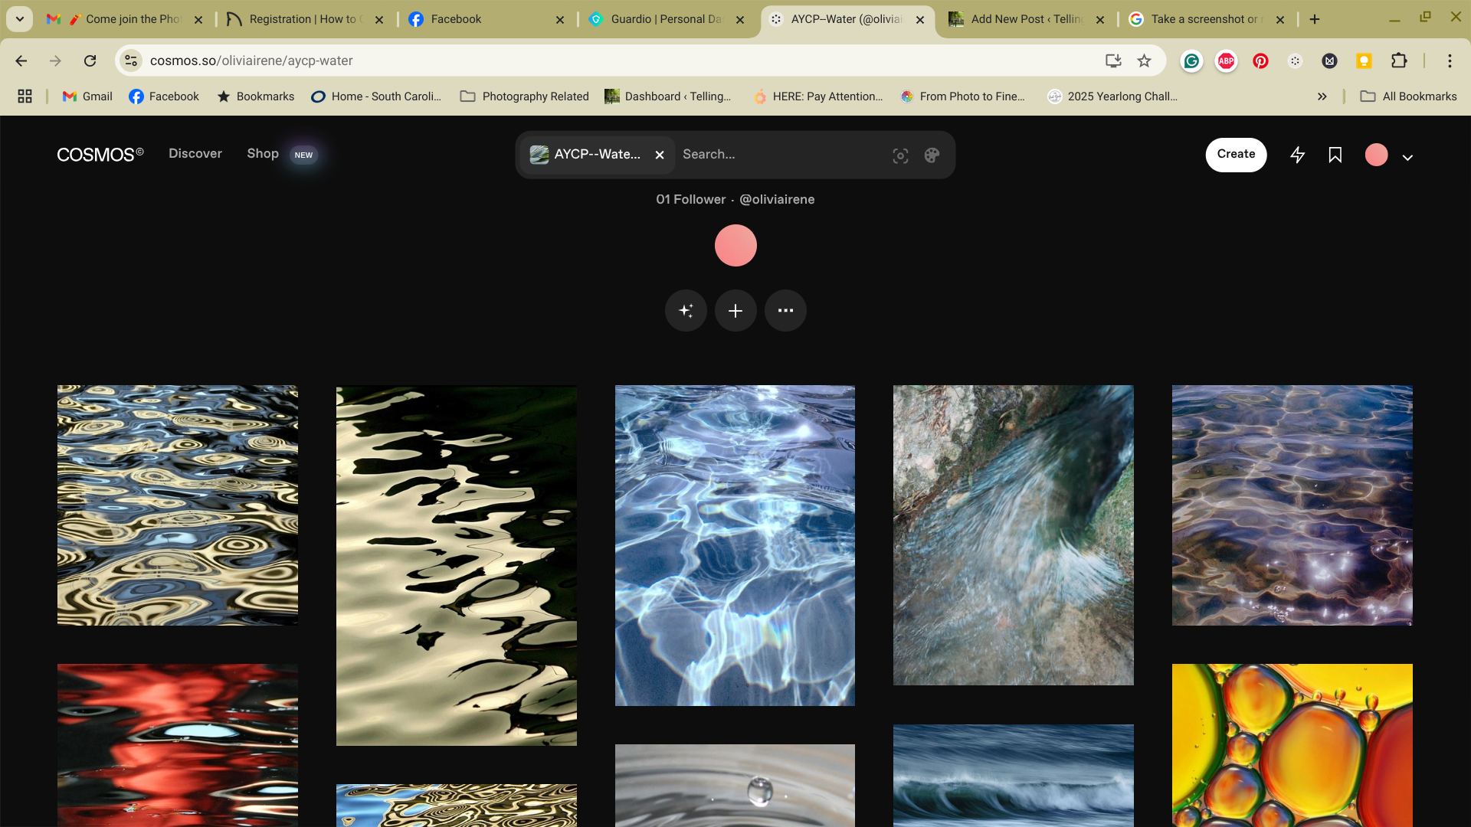Open the red water reflection thumbnail
The height and width of the screenshot is (827, 1471).
click(178, 743)
